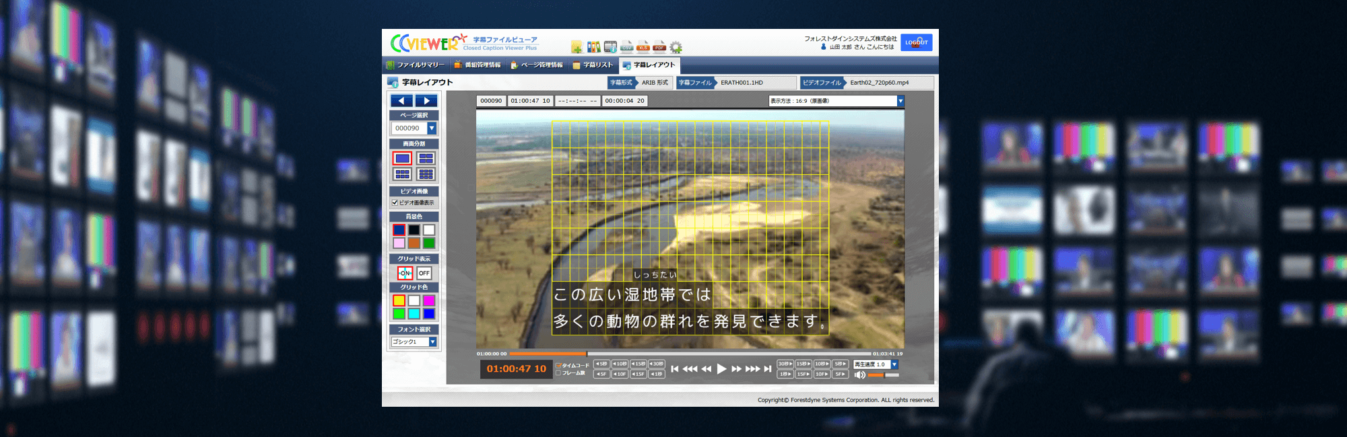This screenshot has height=437, width=1347.
Task: Click the video info film icon
Action: click(x=610, y=47)
